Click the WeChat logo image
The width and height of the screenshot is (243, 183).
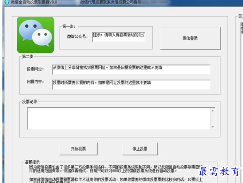(x=36, y=35)
